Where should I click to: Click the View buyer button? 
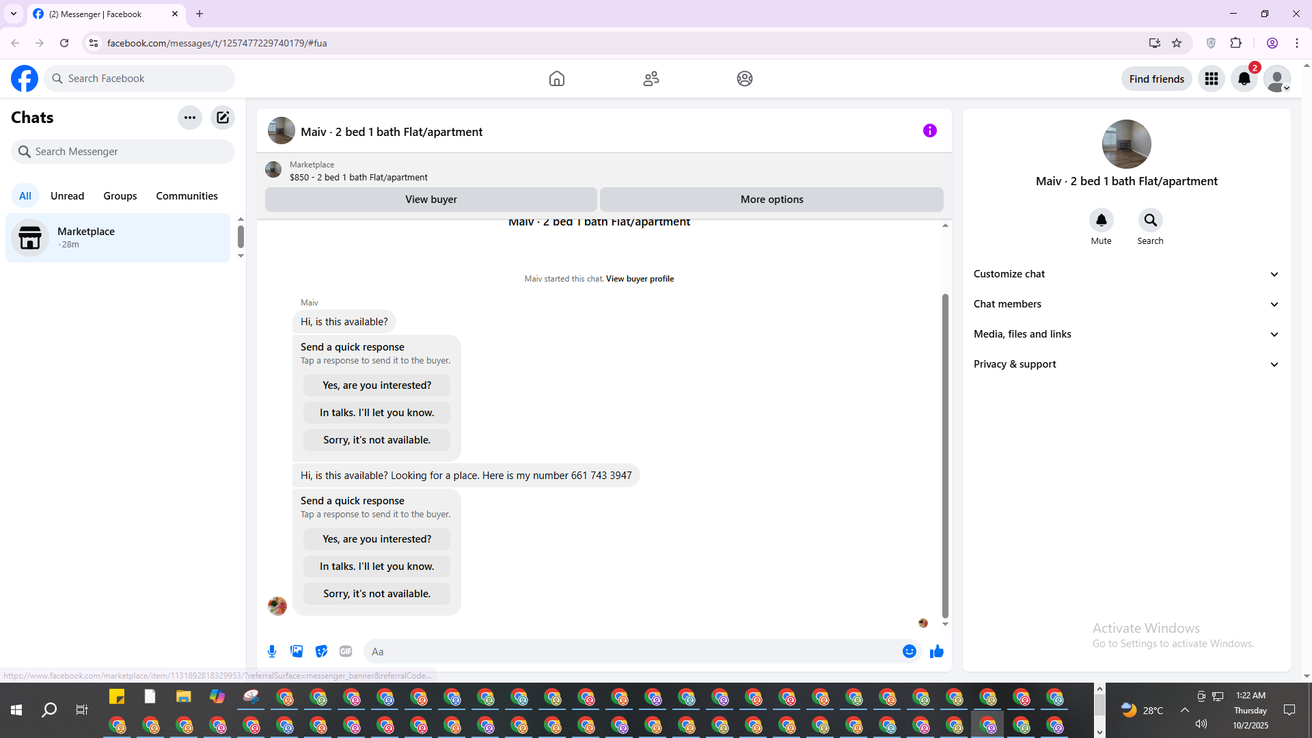click(430, 200)
